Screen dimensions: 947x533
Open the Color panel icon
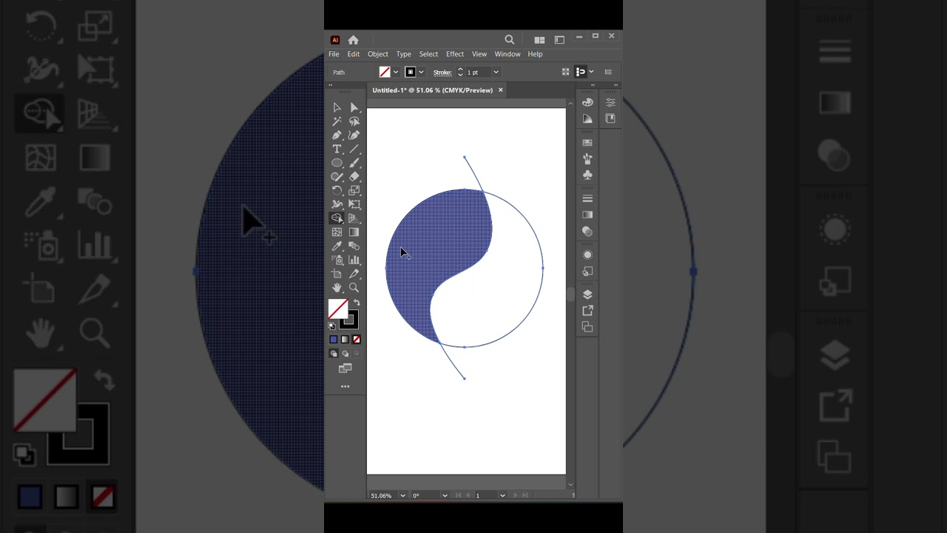(x=587, y=102)
